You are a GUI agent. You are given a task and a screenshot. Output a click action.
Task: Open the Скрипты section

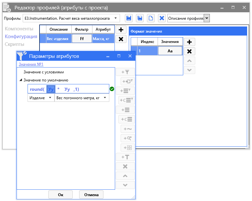[15, 44]
